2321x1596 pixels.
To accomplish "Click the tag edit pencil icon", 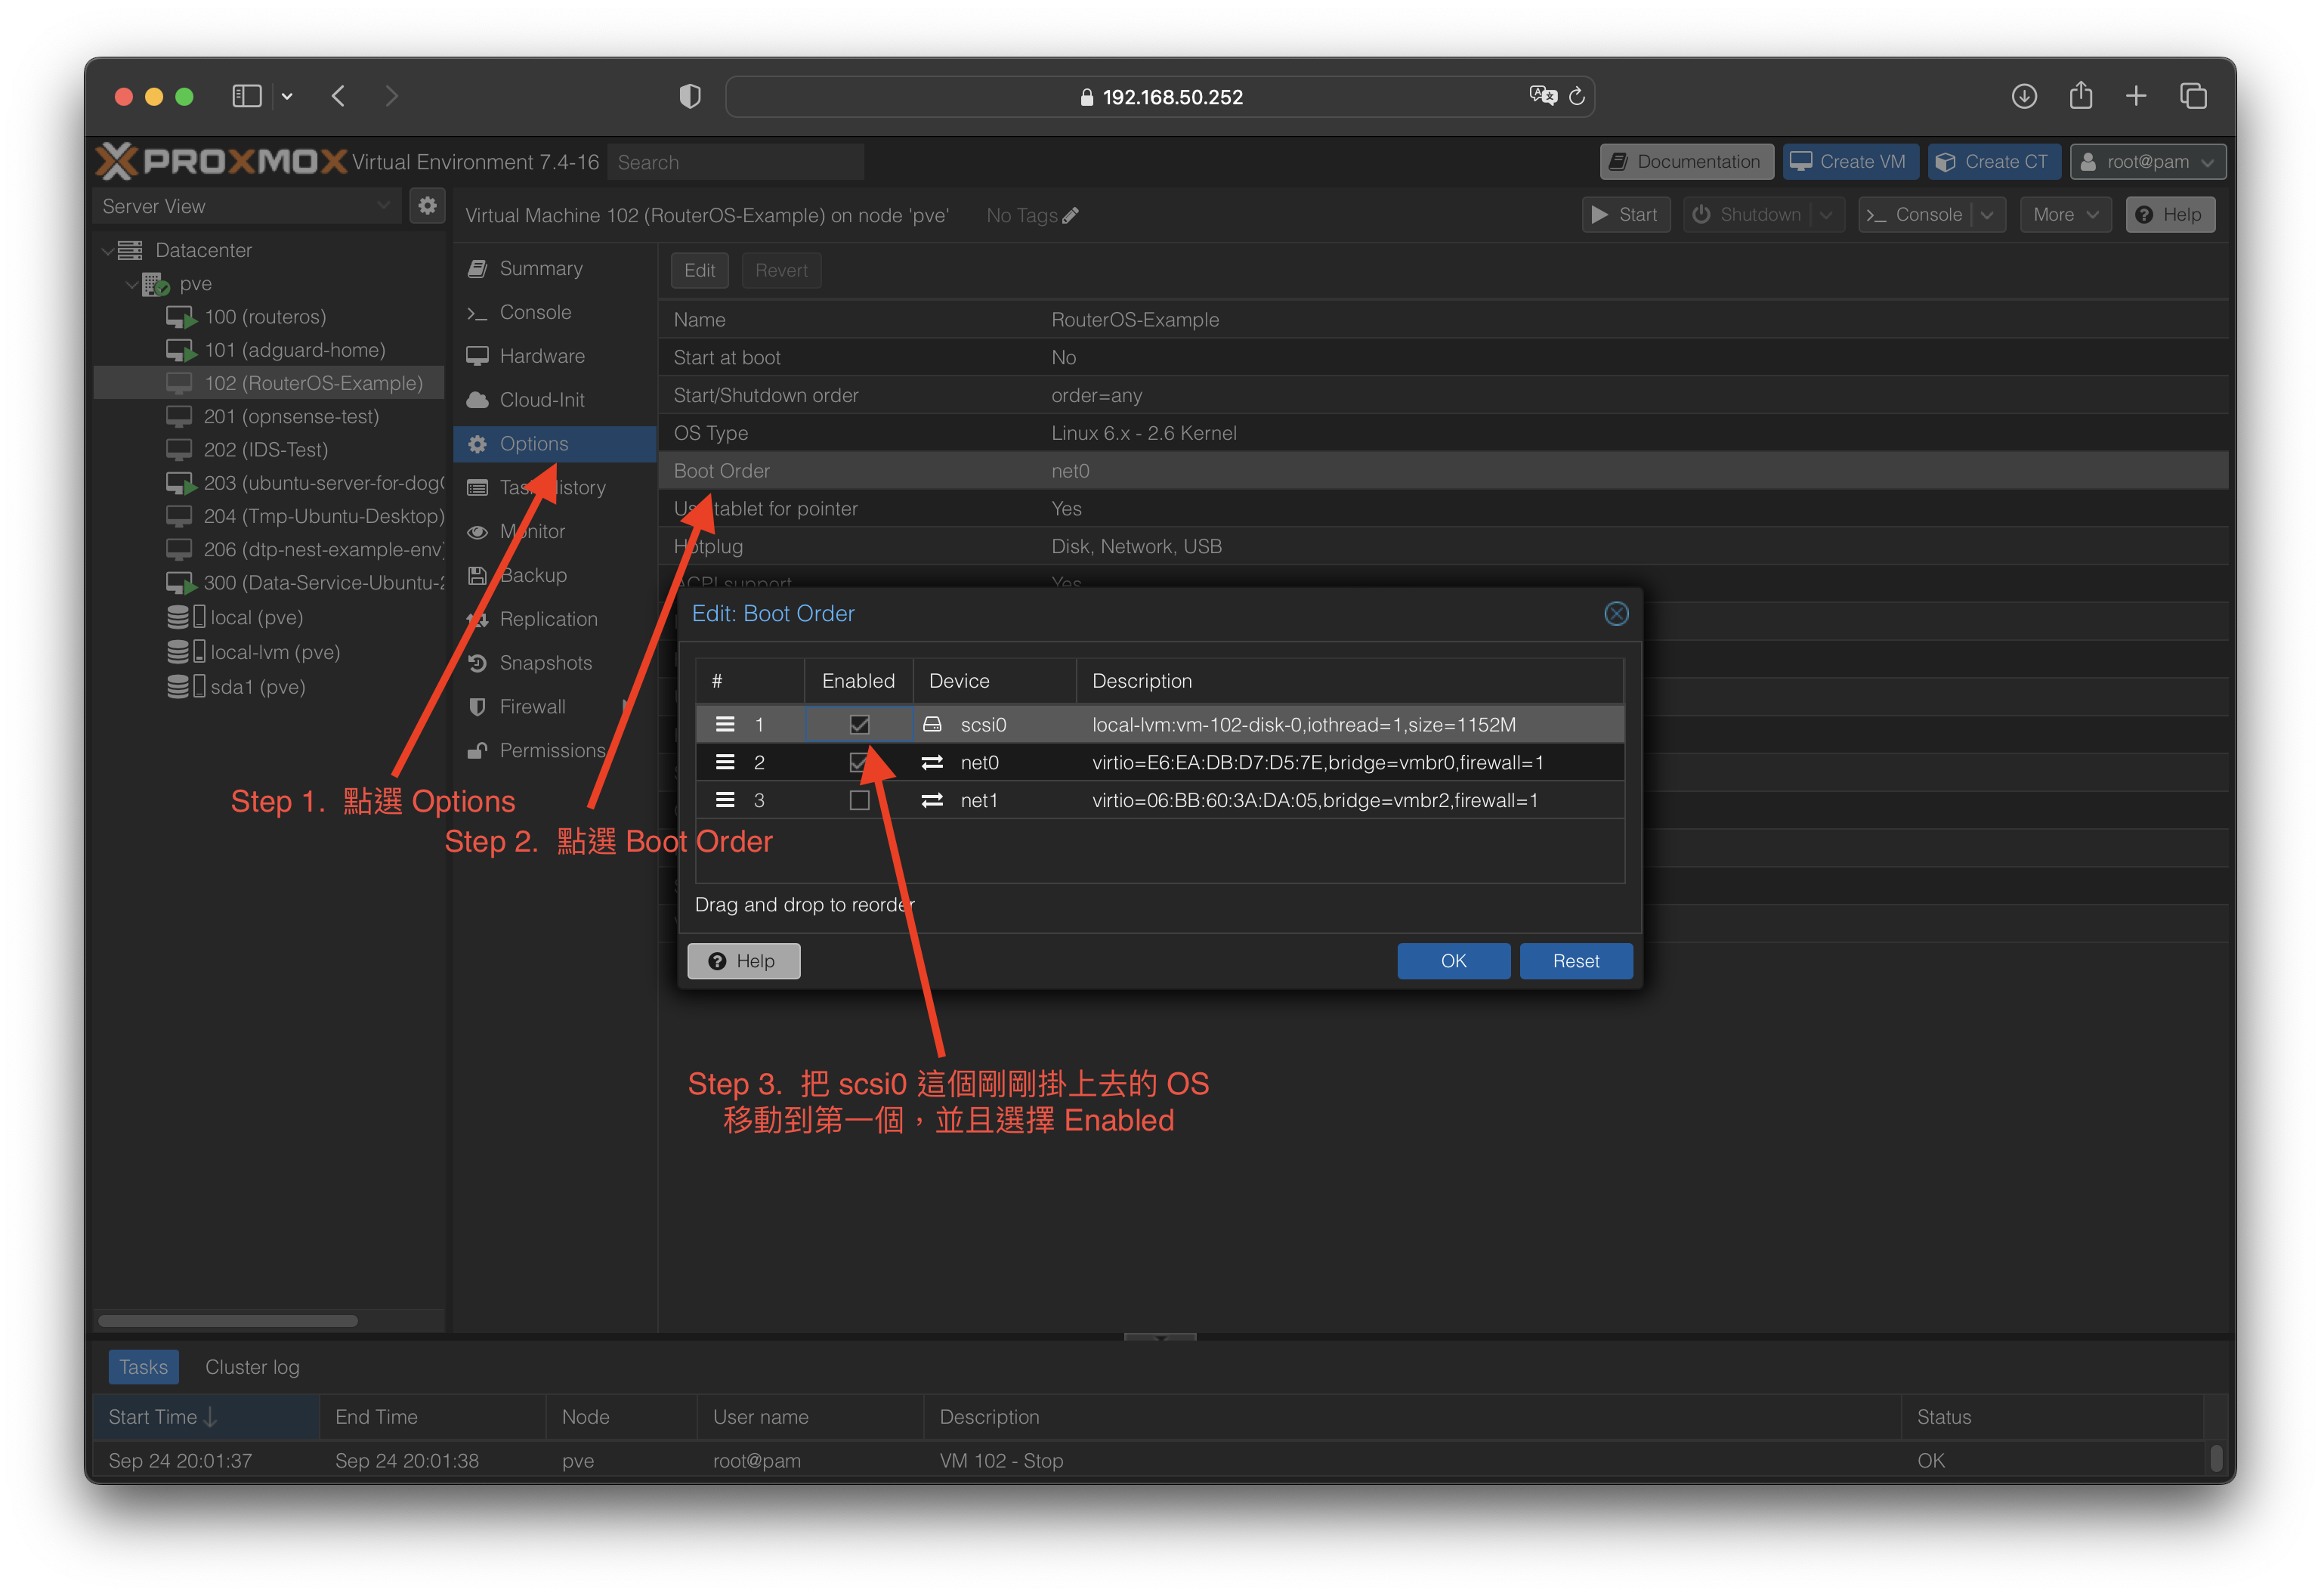I will [1071, 215].
